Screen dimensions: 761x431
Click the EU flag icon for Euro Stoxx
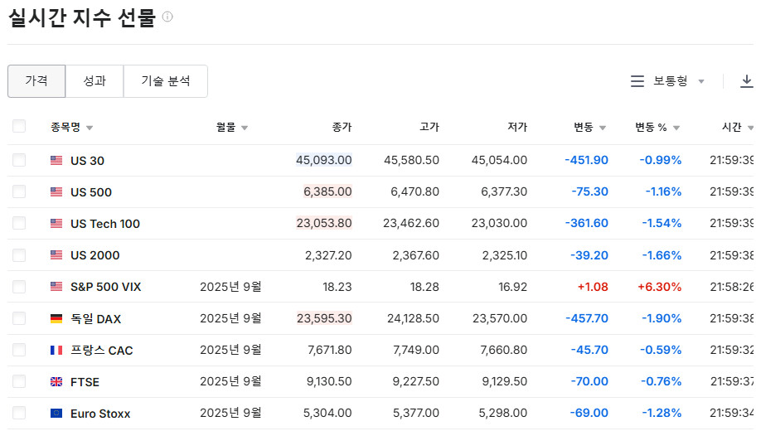click(x=56, y=414)
